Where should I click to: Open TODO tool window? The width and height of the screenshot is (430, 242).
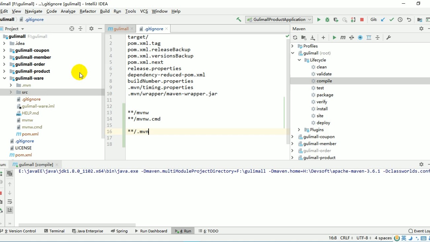coord(208,231)
